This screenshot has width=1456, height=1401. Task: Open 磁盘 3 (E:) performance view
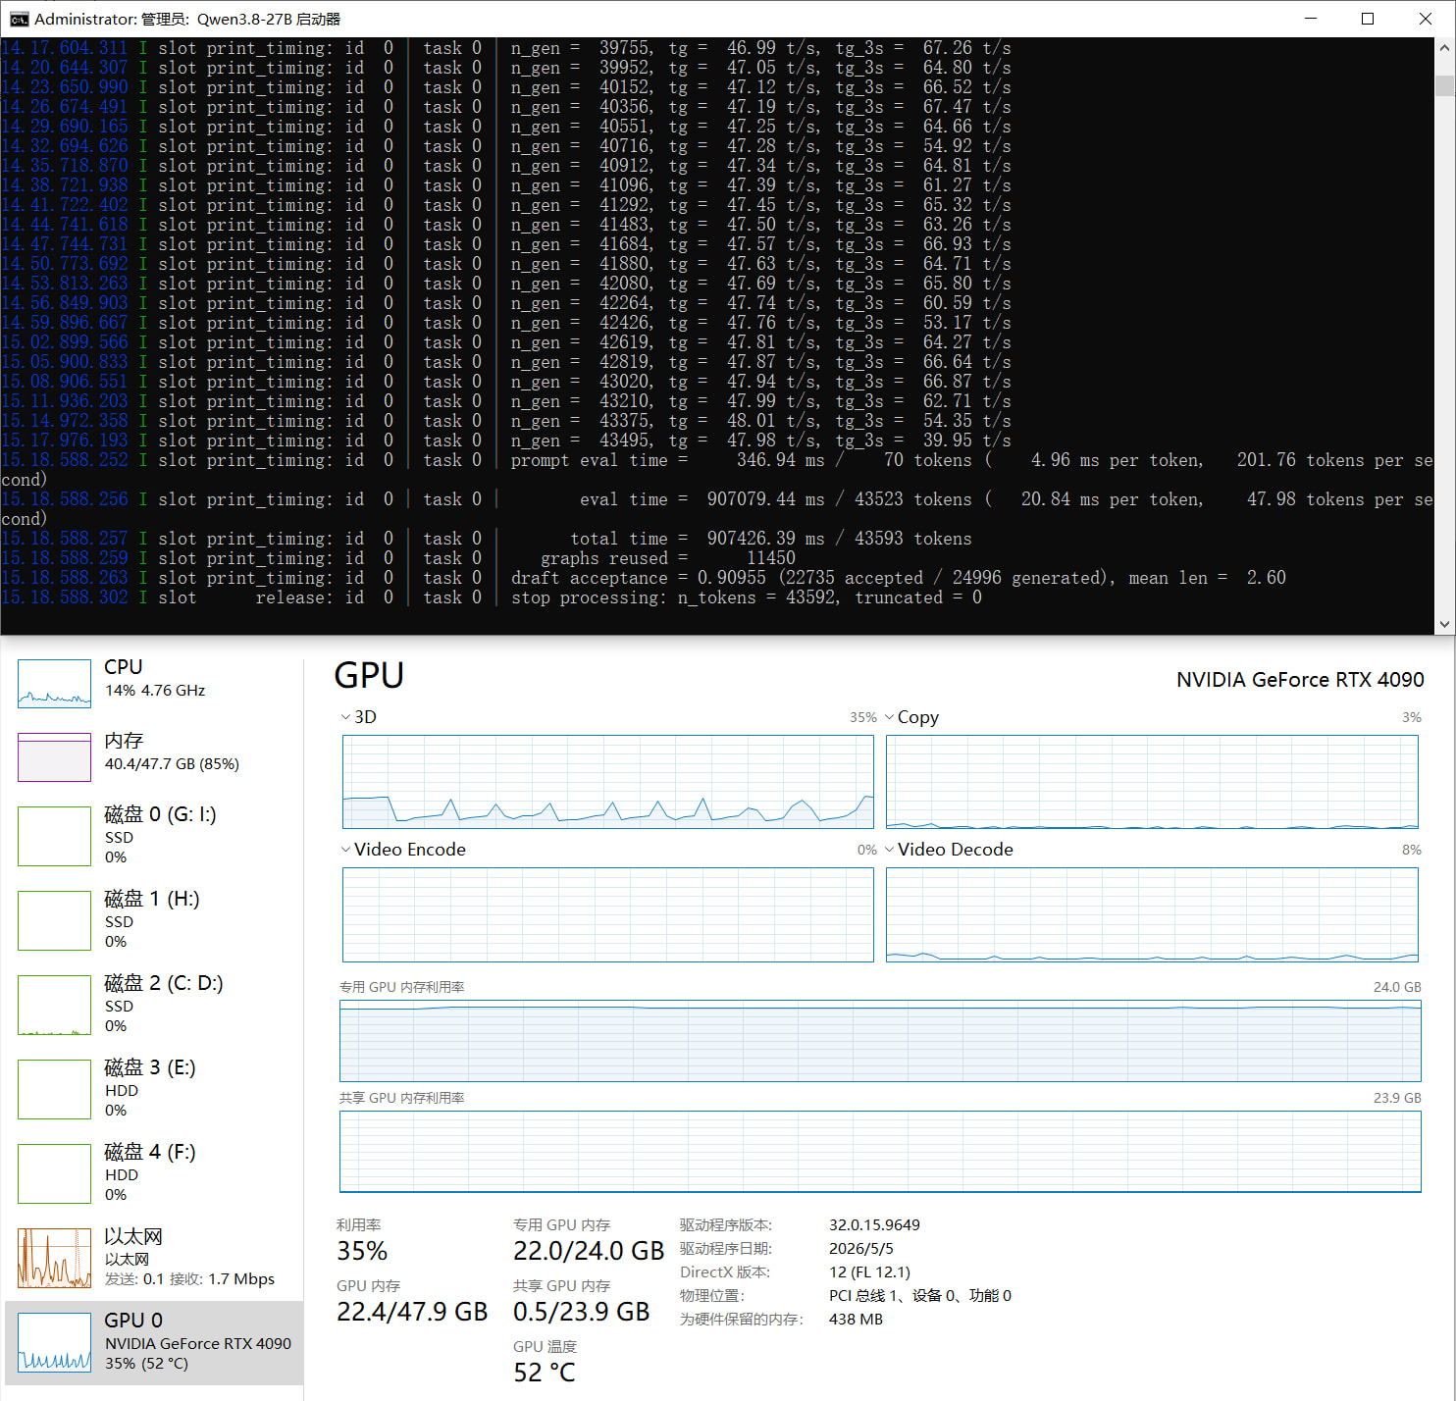coord(154,1088)
